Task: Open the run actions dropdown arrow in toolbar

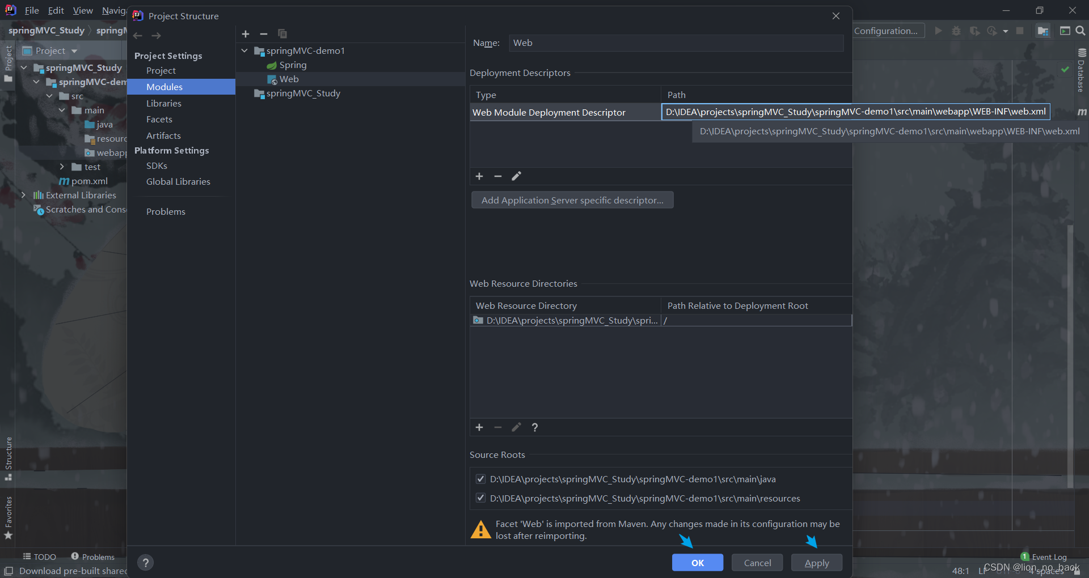Action: coord(1006,31)
